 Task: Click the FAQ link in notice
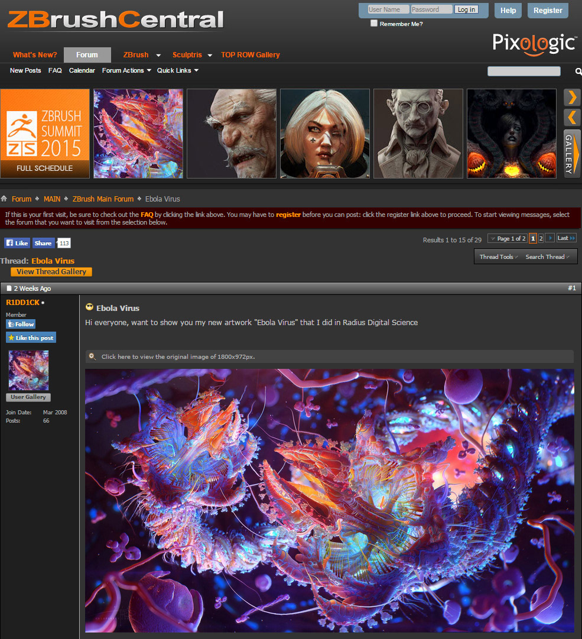point(147,215)
